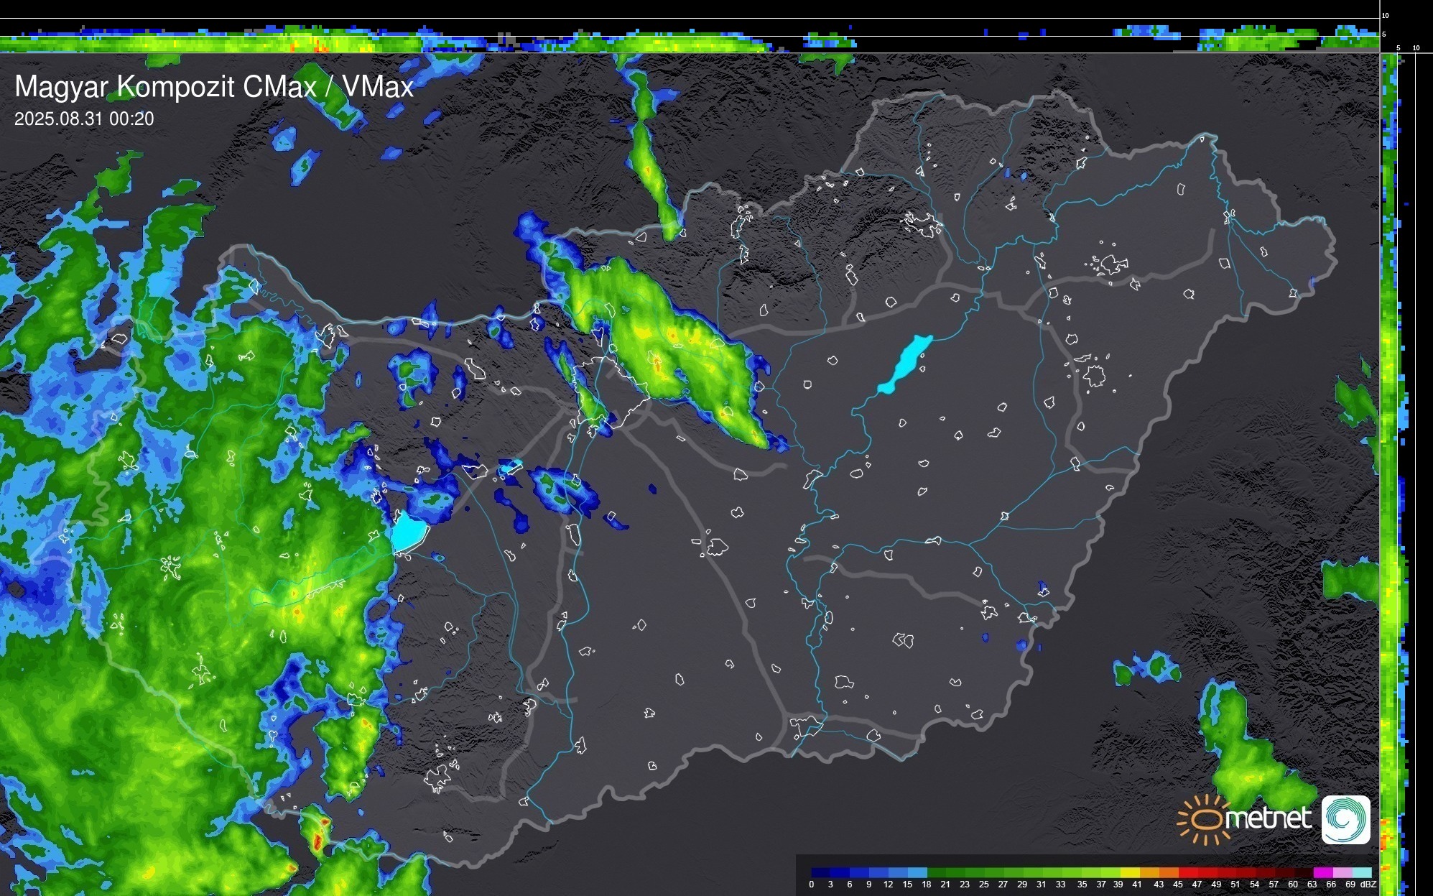
Task: Click the metnet wordmark text
Action: click(x=1268, y=818)
